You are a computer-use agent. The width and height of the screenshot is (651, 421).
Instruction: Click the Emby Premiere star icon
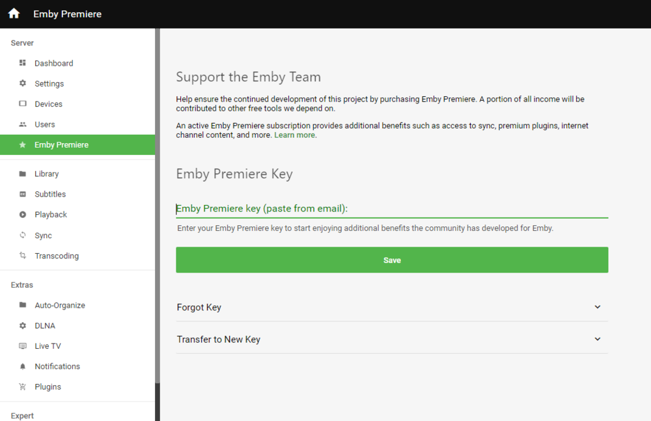click(x=23, y=144)
